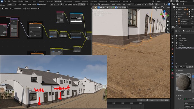Click the zoom magnifier in the viewport
This screenshot has height=109, width=194.
[x=168, y=22]
